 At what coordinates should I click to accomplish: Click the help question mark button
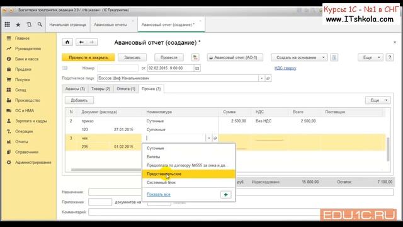tap(390, 57)
